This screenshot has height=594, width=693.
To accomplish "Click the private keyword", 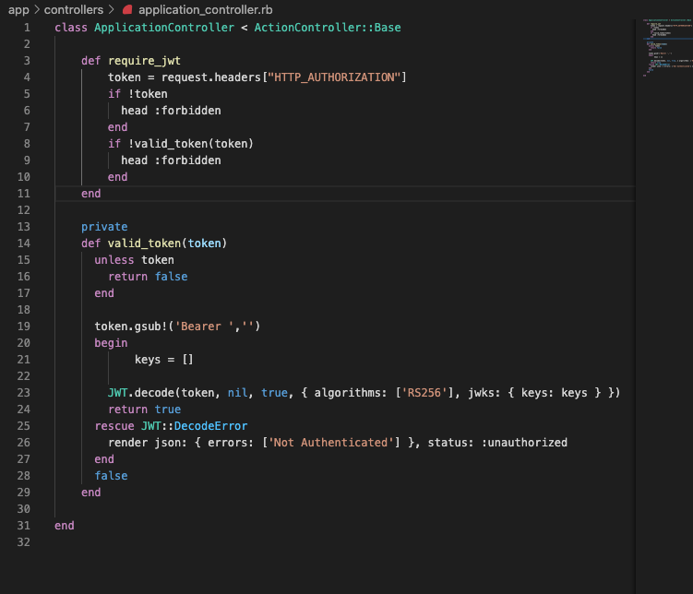I will [104, 227].
